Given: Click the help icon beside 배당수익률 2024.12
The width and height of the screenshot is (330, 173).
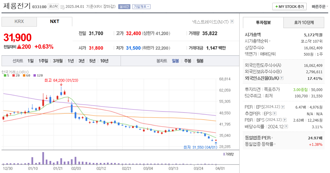Looking at the screenshot, I should (x=286, y=126).
